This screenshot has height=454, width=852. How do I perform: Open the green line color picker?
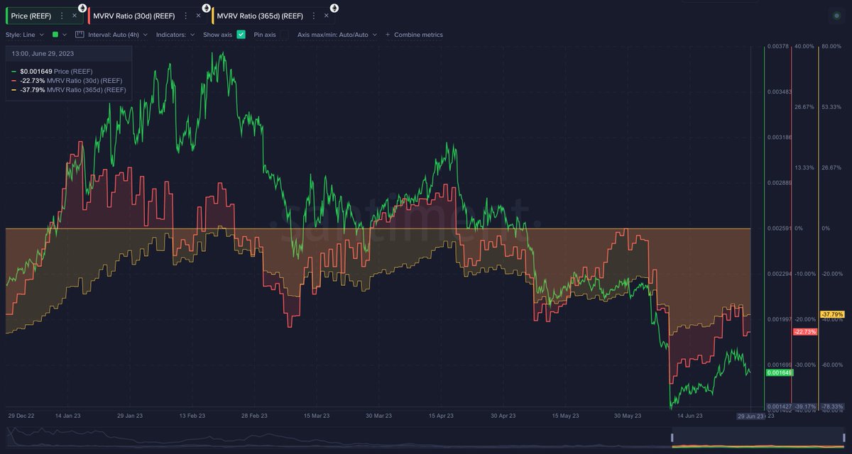pyautogui.click(x=60, y=34)
